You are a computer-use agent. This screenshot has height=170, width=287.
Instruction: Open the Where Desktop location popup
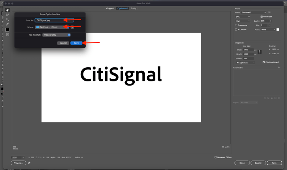(x=52, y=27)
